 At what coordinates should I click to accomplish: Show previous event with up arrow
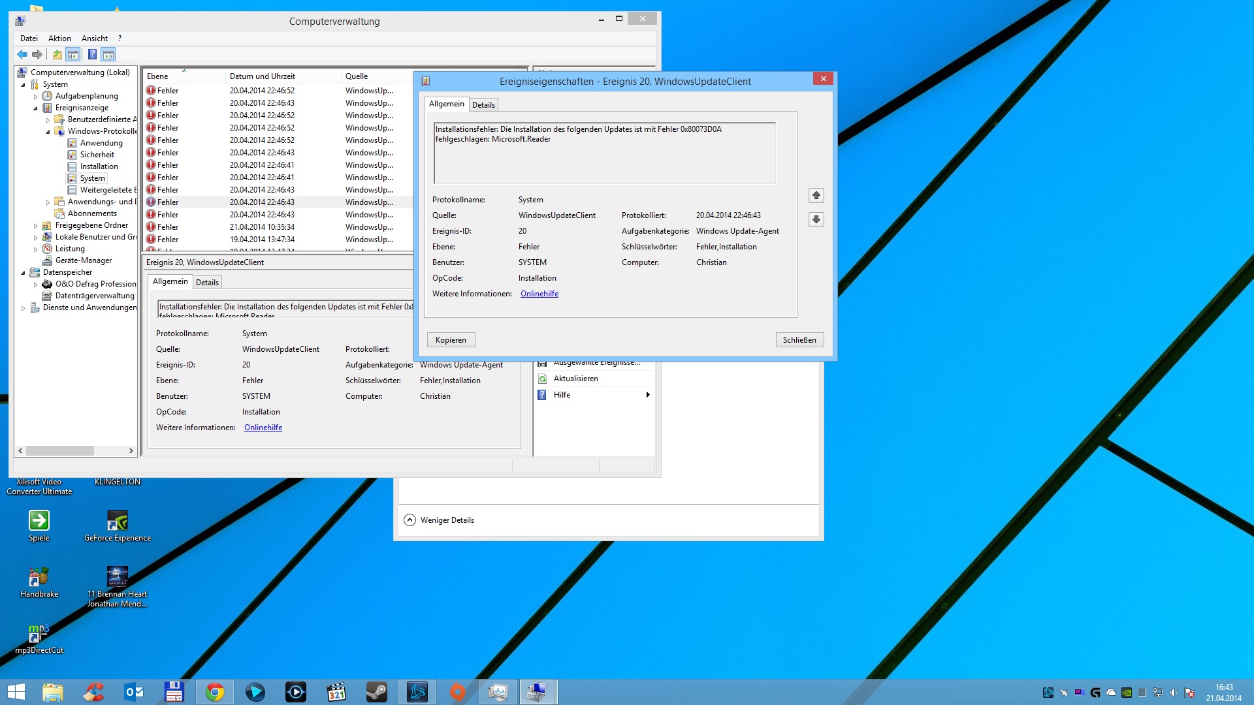(816, 195)
